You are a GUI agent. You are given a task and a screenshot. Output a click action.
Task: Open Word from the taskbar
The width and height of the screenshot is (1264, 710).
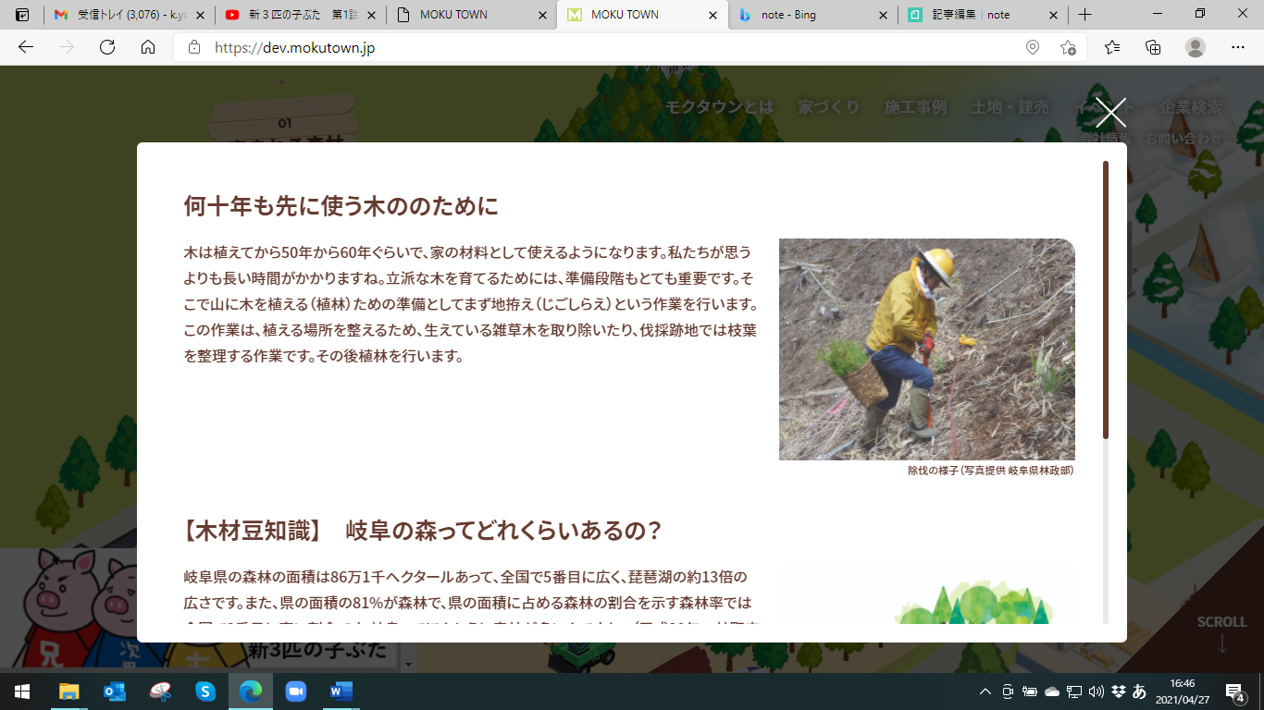click(x=341, y=691)
